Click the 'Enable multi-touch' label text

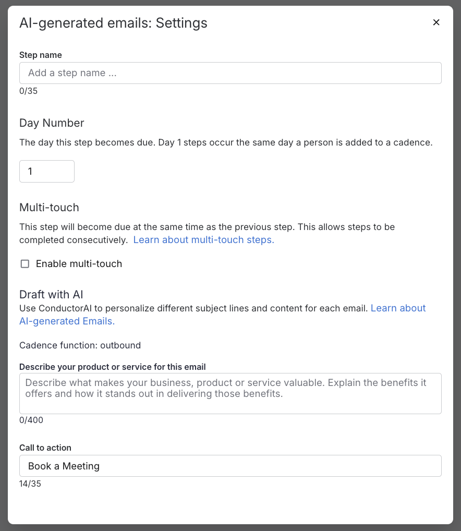[78, 264]
